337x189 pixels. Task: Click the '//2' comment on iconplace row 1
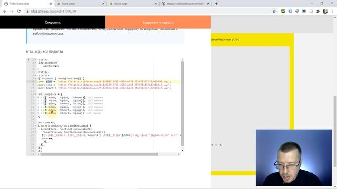[95, 100]
